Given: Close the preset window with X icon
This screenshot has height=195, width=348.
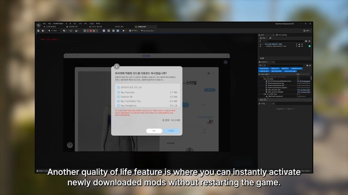Looking at the screenshot, I should point(226,62).
